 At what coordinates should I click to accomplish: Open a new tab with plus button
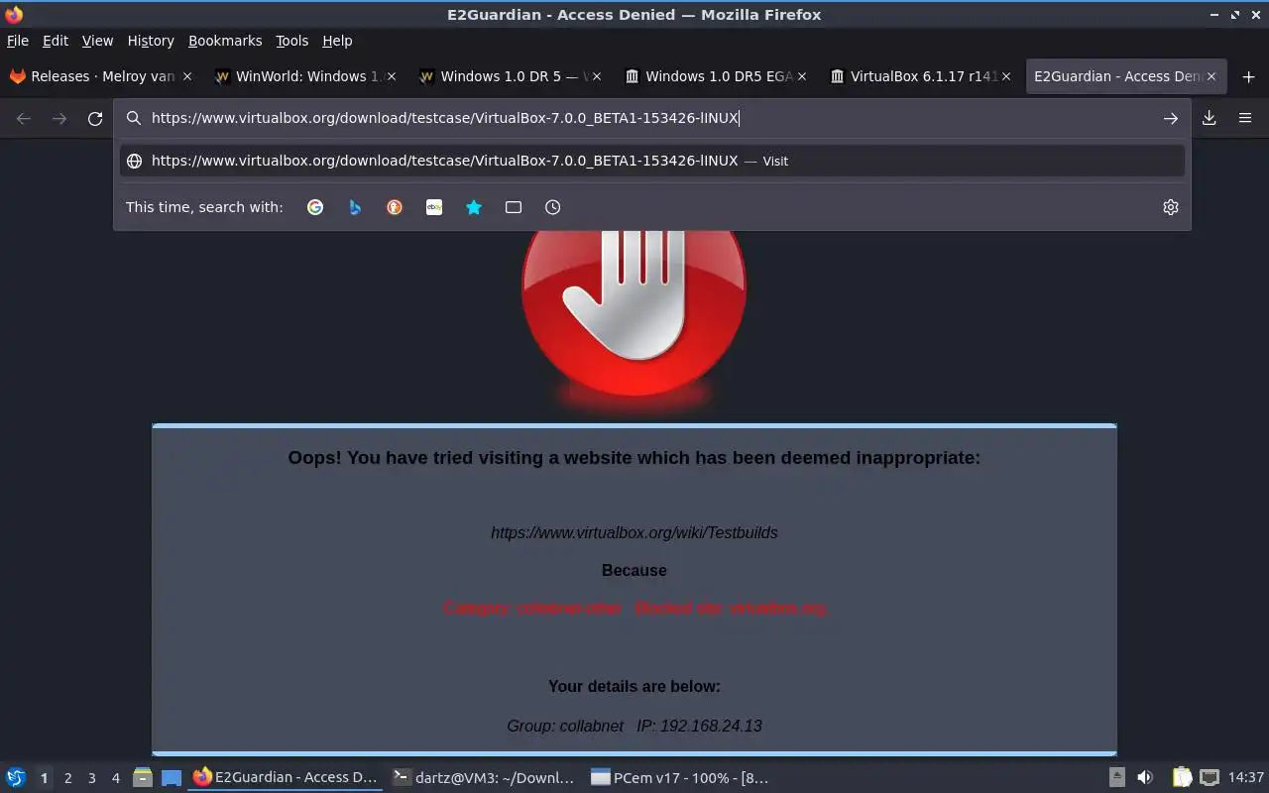(x=1248, y=76)
